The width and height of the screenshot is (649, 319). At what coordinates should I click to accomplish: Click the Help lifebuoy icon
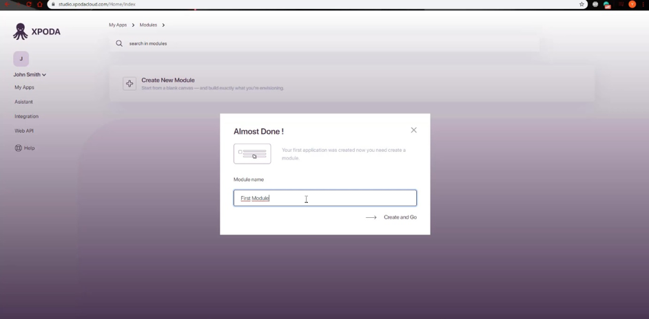pyautogui.click(x=18, y=148)
